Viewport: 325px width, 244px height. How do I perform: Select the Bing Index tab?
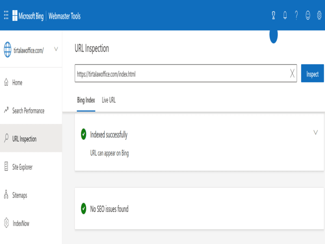86,100
